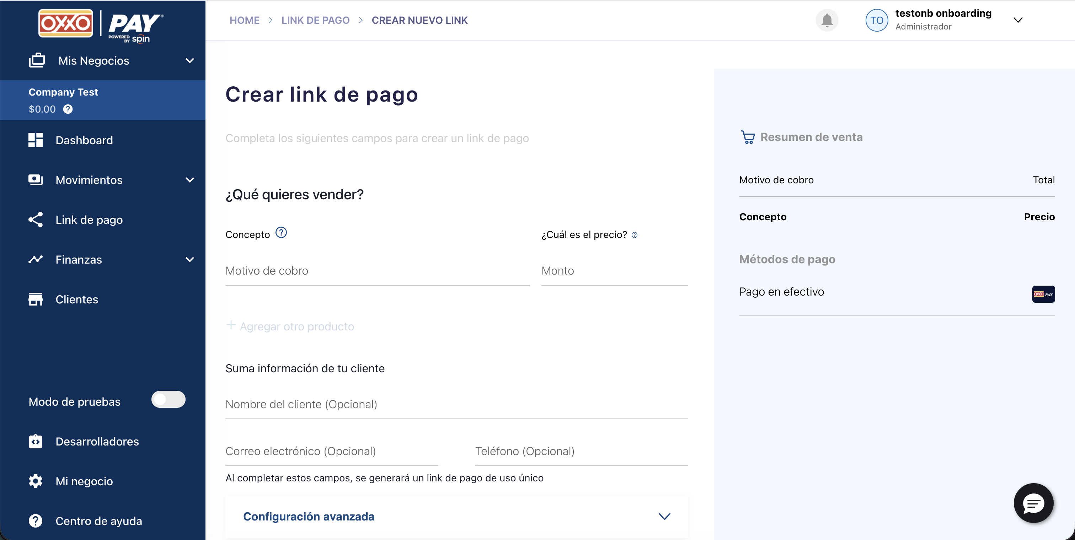
Task: Click Agregar otro producto
Action: coord(296,326)
